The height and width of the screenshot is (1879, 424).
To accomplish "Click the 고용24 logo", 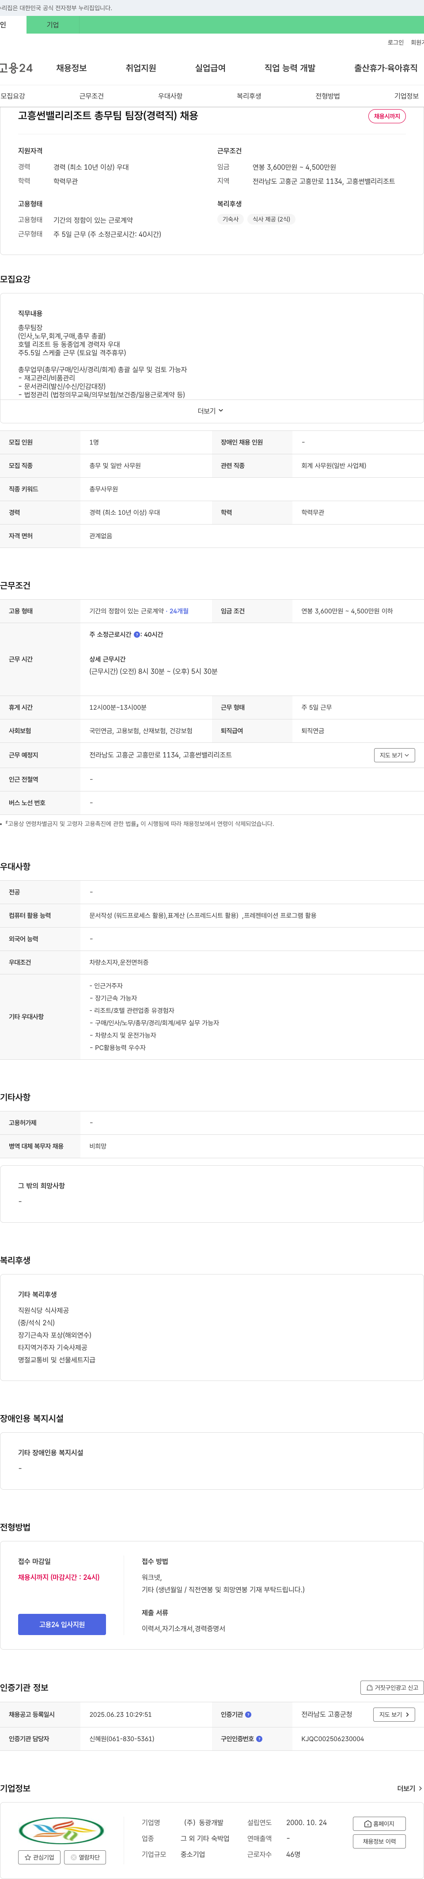I will [x=16, y=68].
